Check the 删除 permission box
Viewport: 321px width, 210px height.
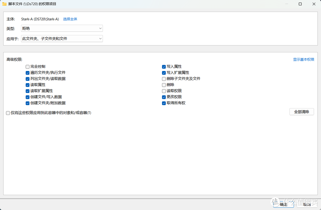pos(164,85)
